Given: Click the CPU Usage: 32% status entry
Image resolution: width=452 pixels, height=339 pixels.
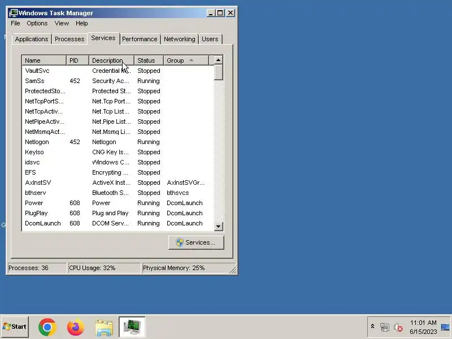Looking at the screenshot, I should click(x=104, y=268).
